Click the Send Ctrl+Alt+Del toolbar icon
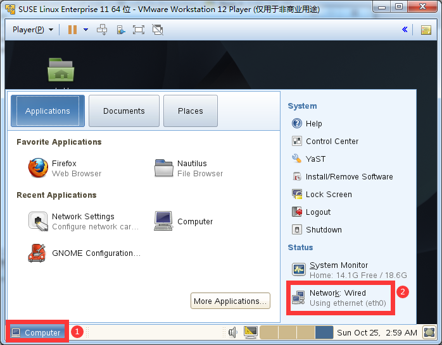 click(102, 30)
